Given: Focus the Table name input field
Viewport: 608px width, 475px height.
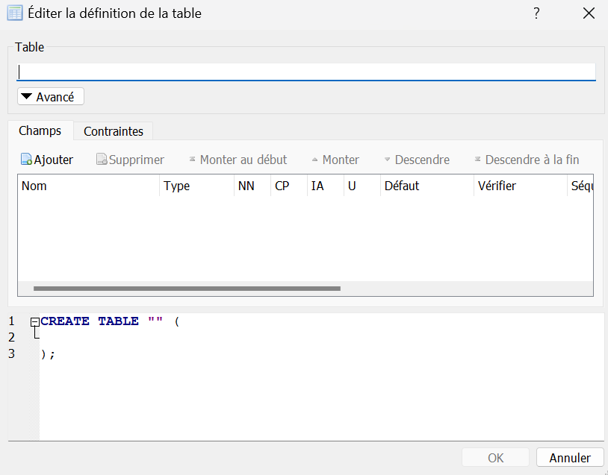Looking at the screenshot, I should [305, 72].
